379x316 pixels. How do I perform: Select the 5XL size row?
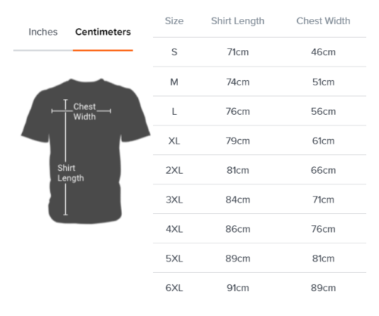click(259, 258)
